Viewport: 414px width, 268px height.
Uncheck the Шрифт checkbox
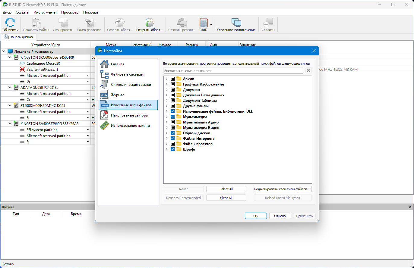click(x=172, y=149)
